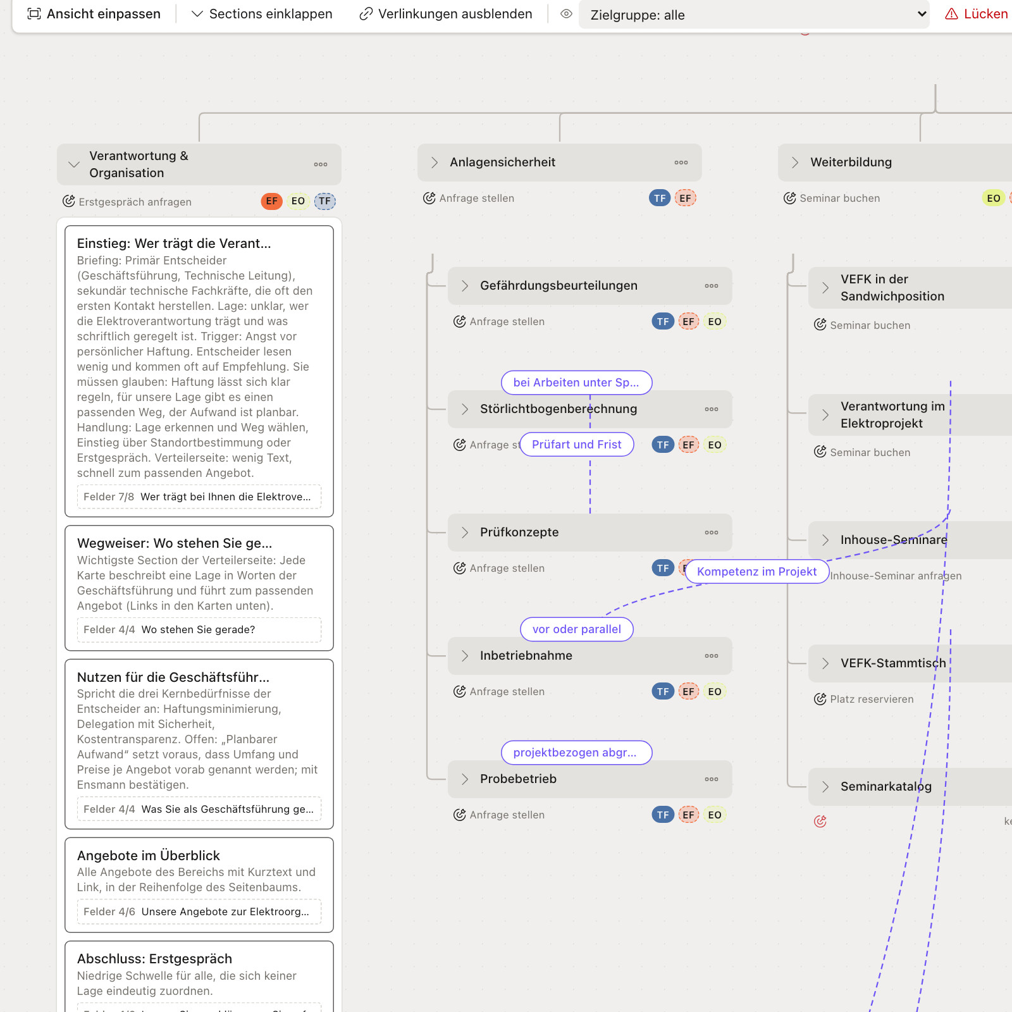This screenshot has height=1012, width=1012.
Task: Open the three-dot menu of Gefährdungsbeurteilungen
Action: (x=712, y=286)
